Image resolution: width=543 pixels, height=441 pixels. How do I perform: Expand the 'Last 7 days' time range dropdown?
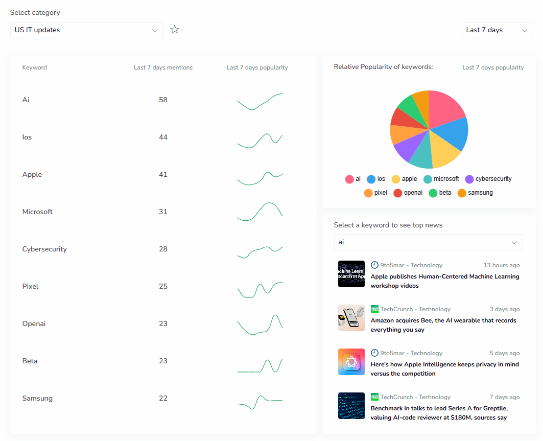[x=497, y=30]
